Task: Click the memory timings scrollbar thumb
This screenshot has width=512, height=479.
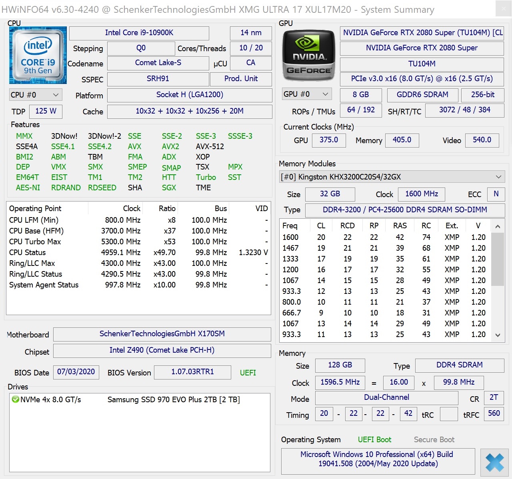Action: 498,259
